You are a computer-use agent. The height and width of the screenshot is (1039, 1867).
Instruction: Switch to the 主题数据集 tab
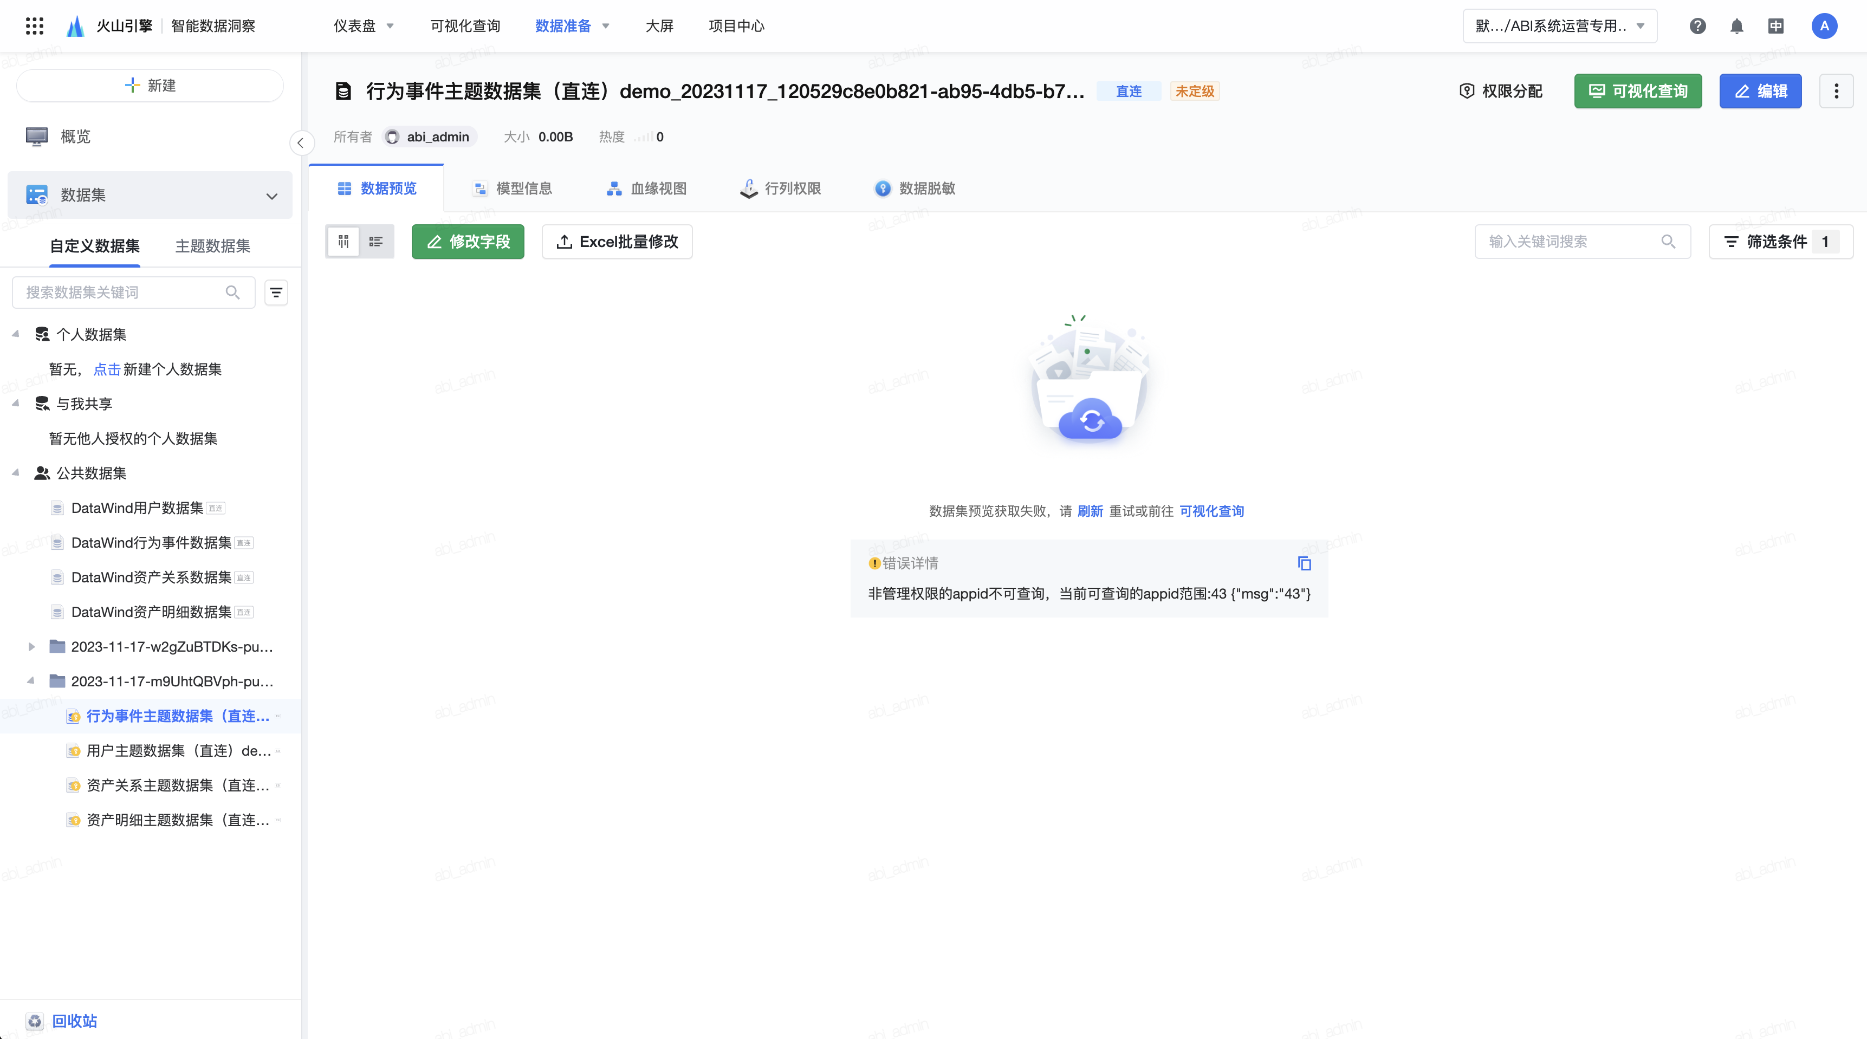pyautogui.click(x=212, y=245)
